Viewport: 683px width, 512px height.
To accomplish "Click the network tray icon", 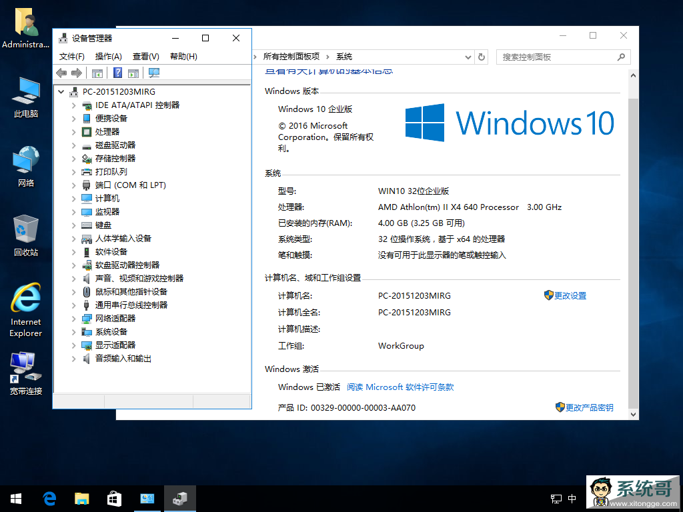I will tap(556, 499).
